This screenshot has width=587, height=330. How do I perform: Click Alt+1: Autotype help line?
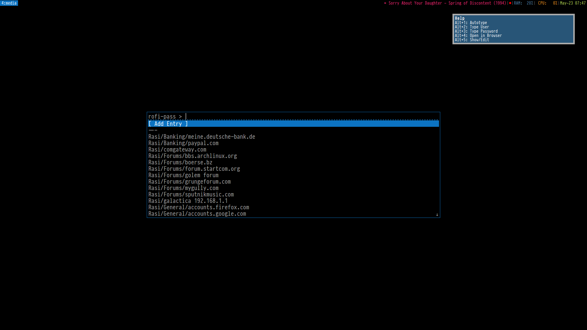pyautogui.click(x=471, y=23)
